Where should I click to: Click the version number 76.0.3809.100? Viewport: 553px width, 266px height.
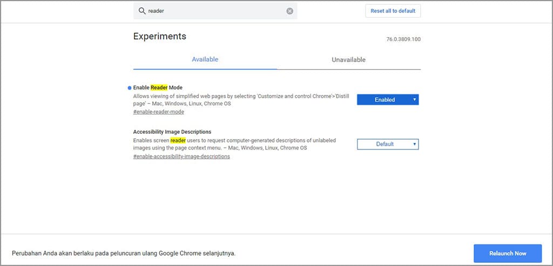(x=403, y=39)
